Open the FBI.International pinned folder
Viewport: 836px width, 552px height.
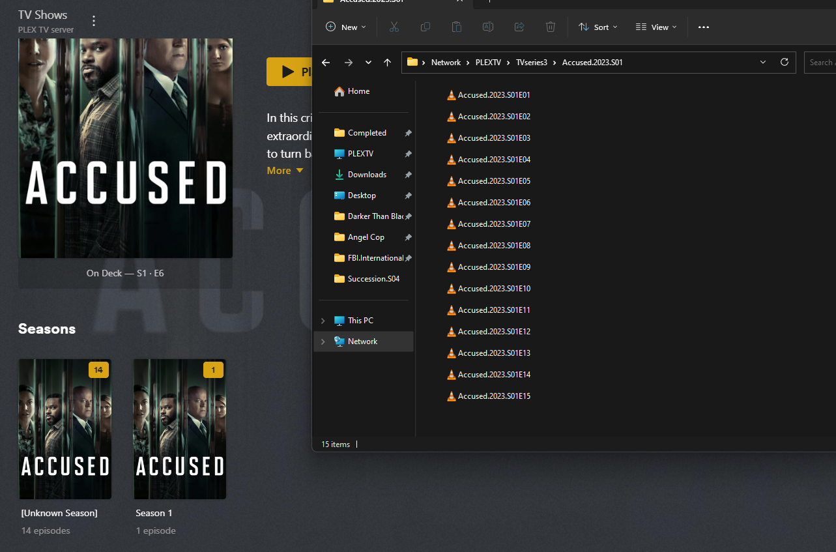368,258
